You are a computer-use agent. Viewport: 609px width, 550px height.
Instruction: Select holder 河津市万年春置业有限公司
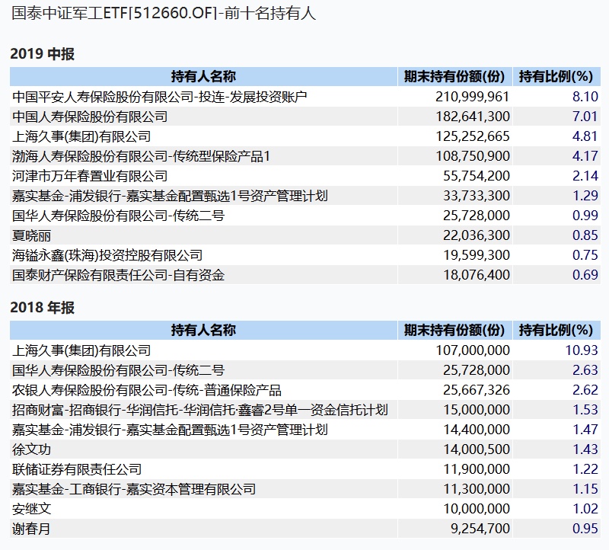pos(90,176)
